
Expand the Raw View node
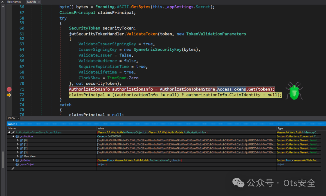(x=18, y=156)
